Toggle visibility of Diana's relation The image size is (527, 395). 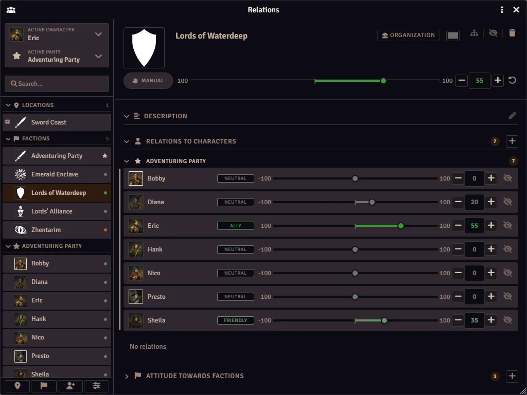pos(507,202)
